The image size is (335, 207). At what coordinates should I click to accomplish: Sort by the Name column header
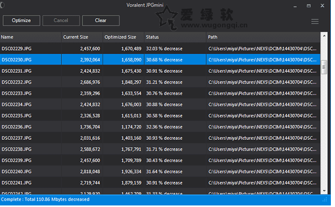(x=31, y=37)
